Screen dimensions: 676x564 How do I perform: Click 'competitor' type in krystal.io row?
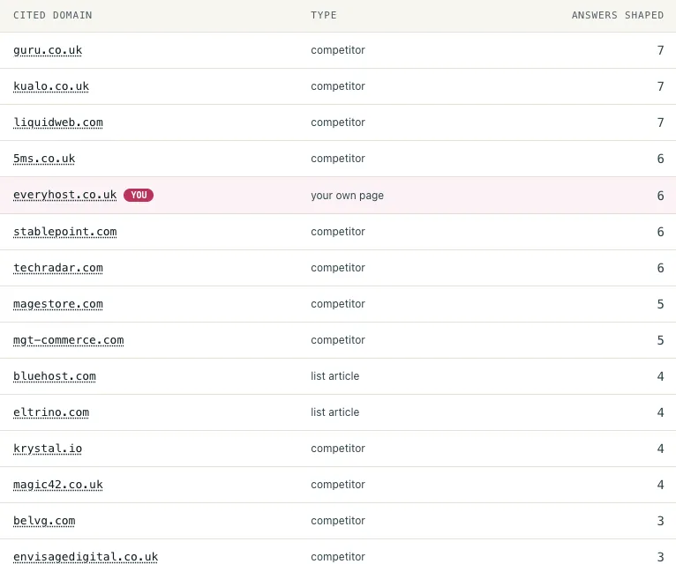click(338, 449)
